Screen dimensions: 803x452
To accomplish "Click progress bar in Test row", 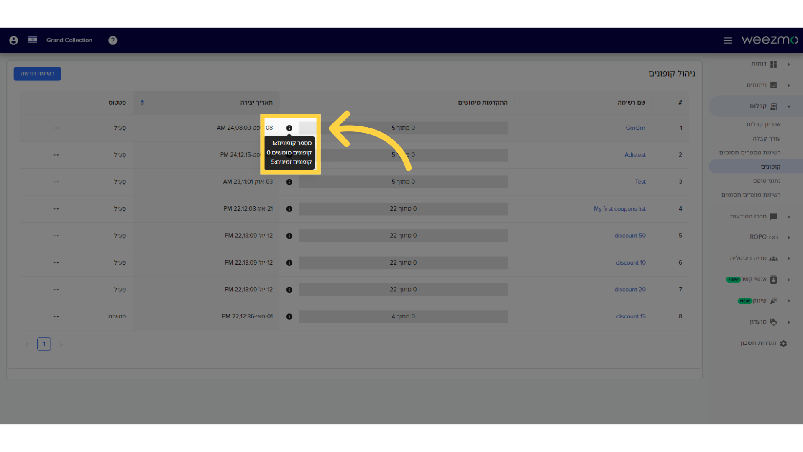I will pos(403,182).
